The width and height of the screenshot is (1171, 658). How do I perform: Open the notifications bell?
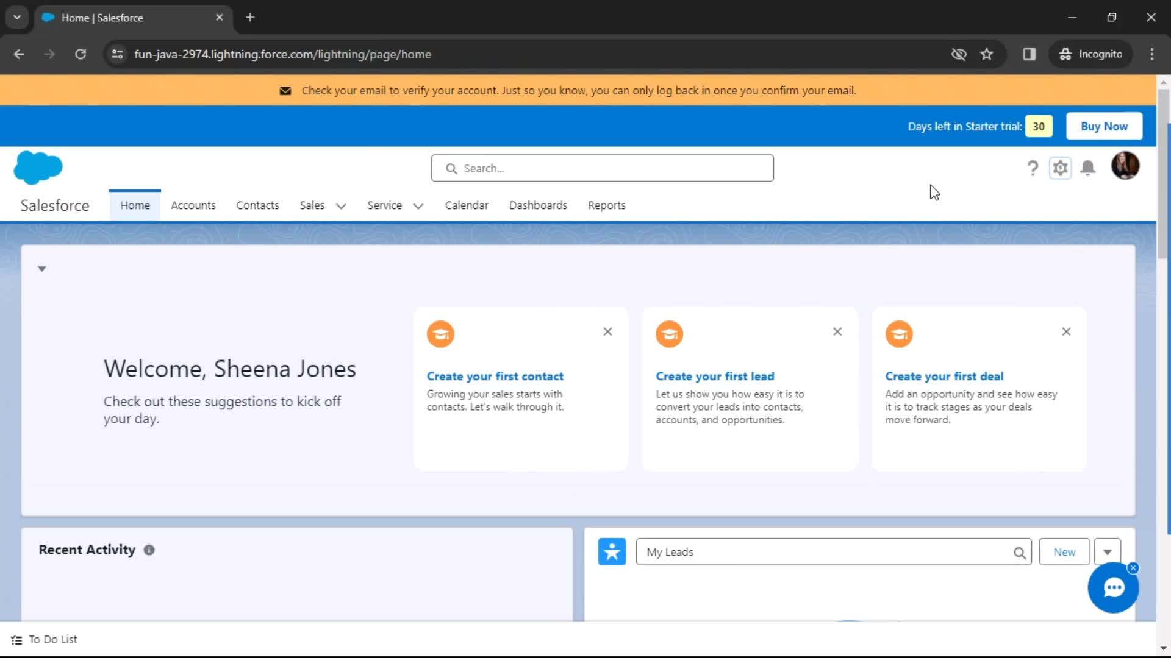[x=1087, y=168]
